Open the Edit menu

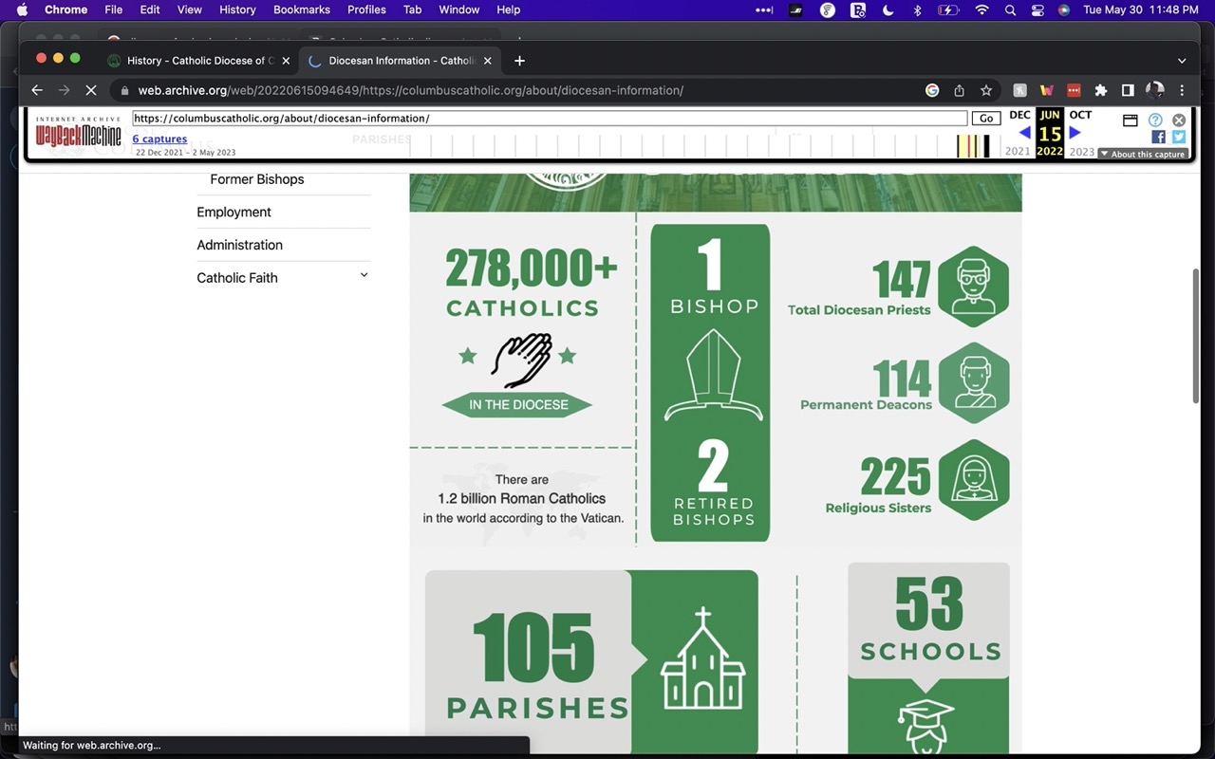[x=150, y=9]
